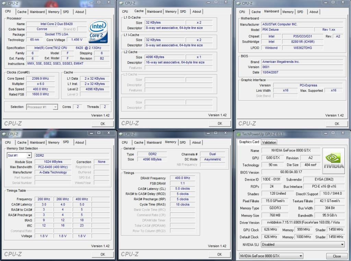351x261 pixels.
Task: Click title bar icon of CPU-Z Memory window
Action: point(121,134)
